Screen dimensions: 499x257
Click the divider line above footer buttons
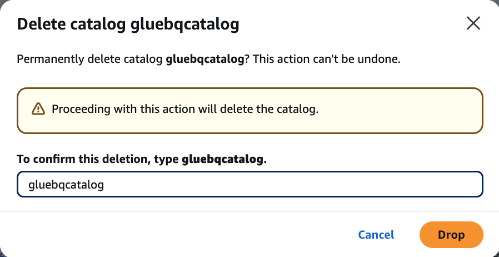click(x=249, y=211)
